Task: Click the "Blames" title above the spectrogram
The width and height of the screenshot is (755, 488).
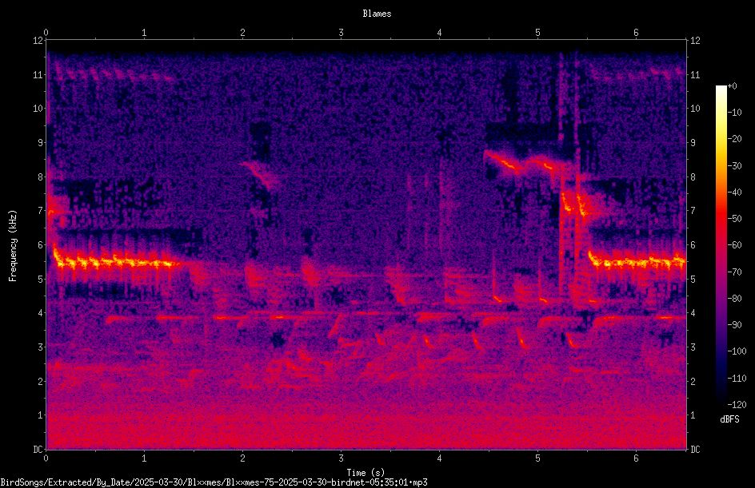Action: (x=377, y=14)
